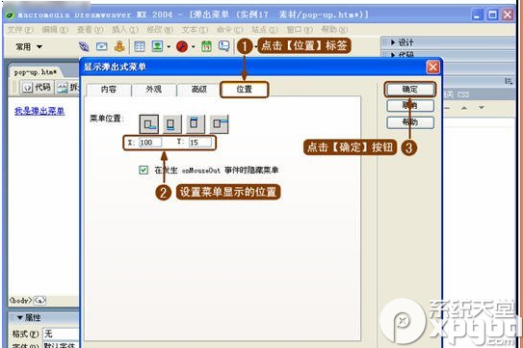Click the 帮助 button in dialog
This screenshot has height=348, width=523.
(410, 122)
